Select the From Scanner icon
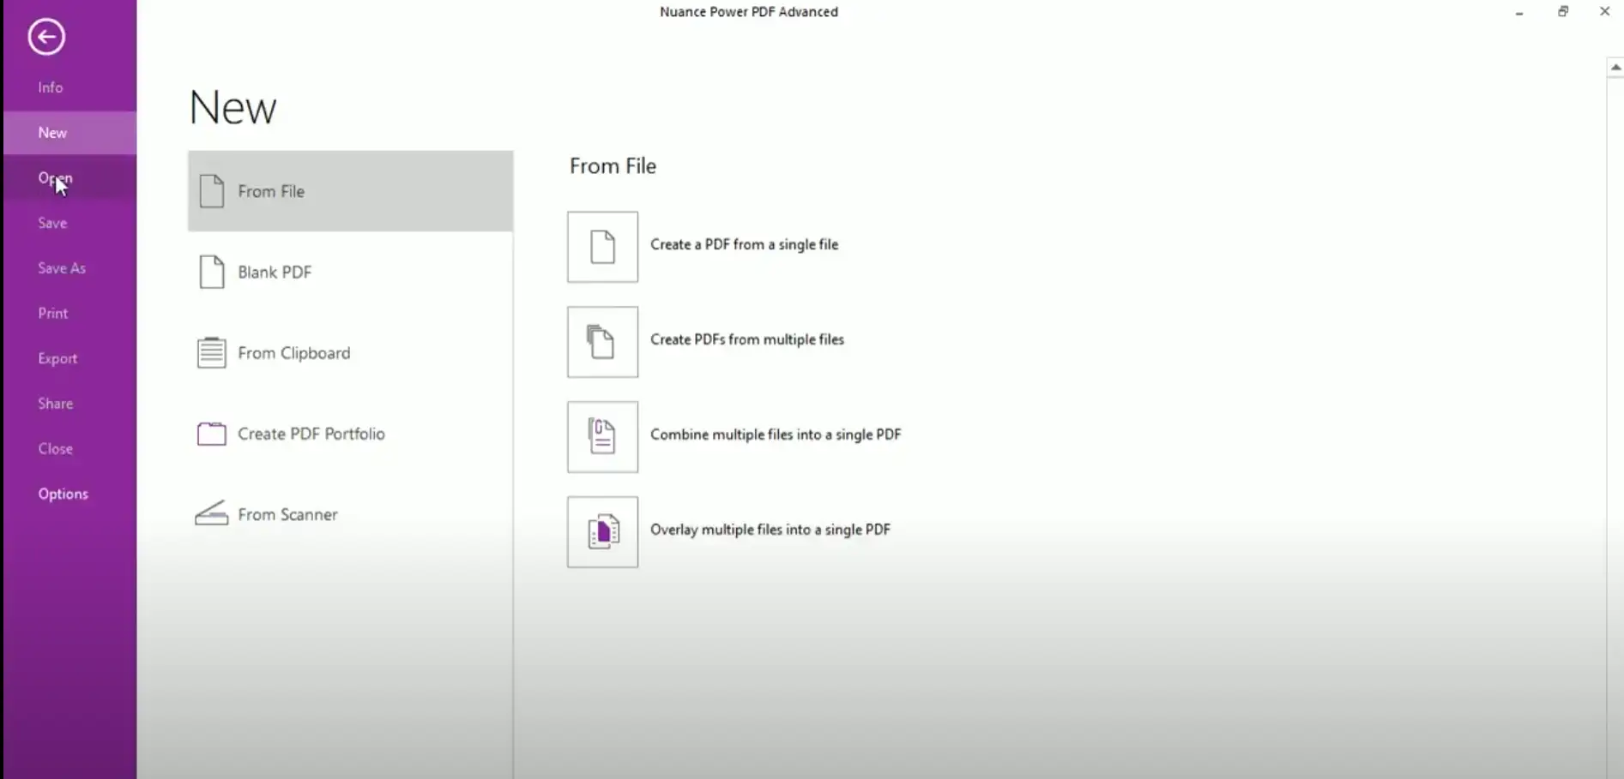Image resolution: width=1624 pixels, height=779 pixels. pos(211,514)
